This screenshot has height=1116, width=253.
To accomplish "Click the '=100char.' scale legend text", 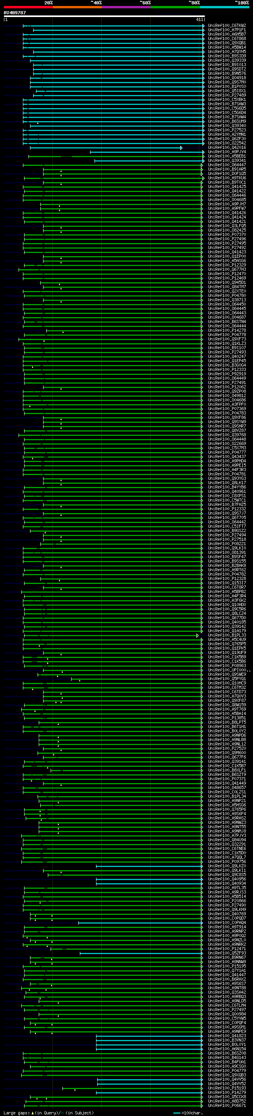I will click(192, 1112).
